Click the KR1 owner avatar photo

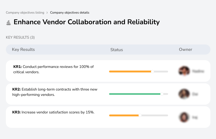pyautogui.click(x=184, y=71)
